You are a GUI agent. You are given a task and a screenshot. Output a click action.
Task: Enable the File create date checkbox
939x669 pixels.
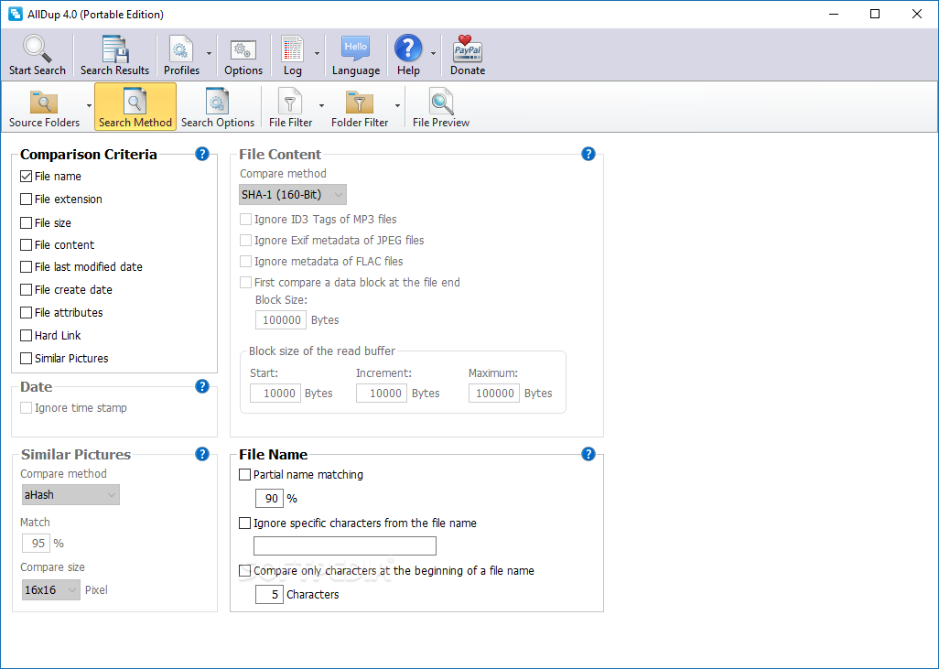pos(26,289)
